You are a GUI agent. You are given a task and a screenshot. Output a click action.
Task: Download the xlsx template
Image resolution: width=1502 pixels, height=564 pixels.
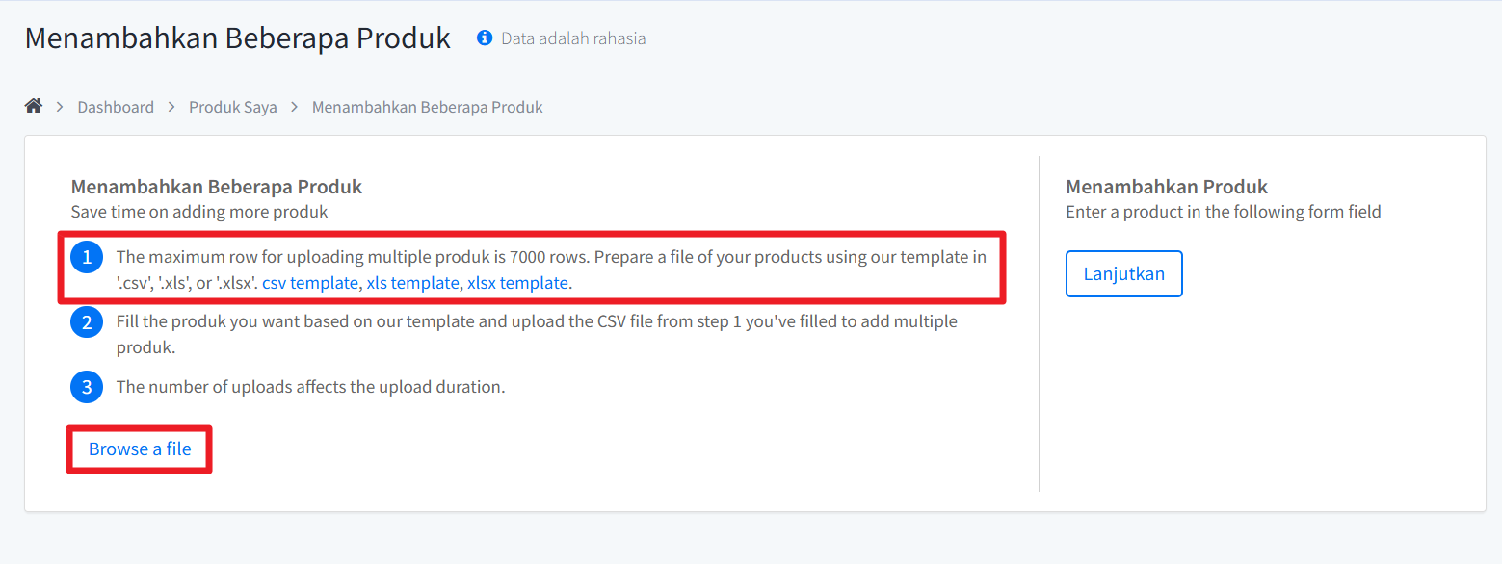(517, 283)
